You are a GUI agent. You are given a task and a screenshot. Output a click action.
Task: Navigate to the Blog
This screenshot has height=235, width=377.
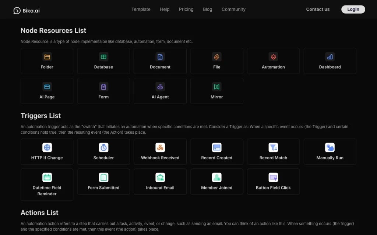208,9
